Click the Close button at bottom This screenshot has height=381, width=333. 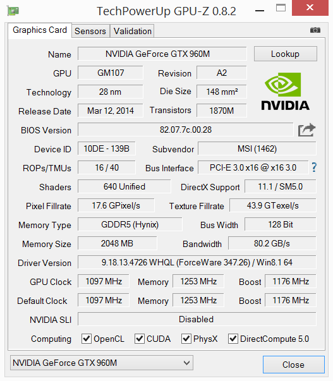[x=293, y=365]
